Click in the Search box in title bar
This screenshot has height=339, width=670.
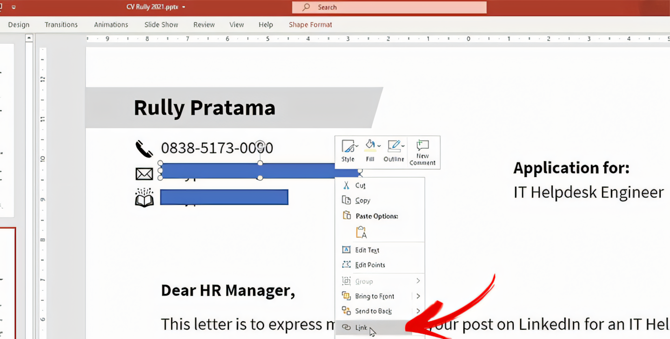tap(389, 7)
